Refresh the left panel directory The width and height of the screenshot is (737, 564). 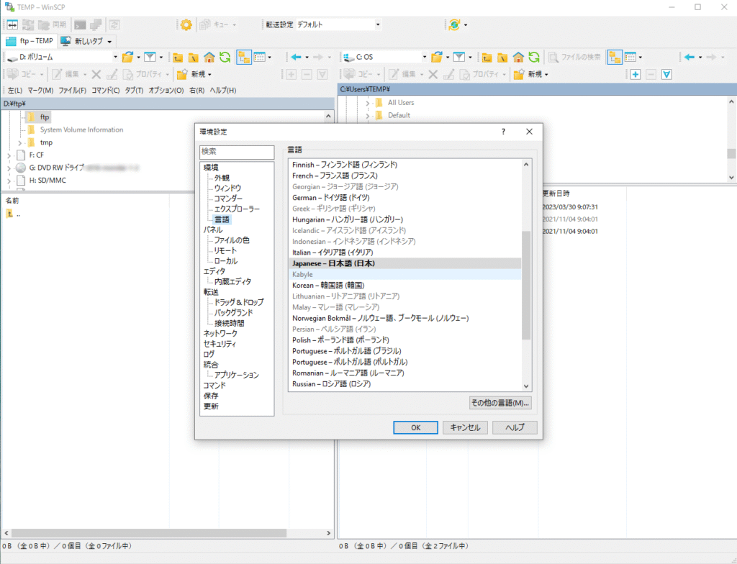(225, 57)
